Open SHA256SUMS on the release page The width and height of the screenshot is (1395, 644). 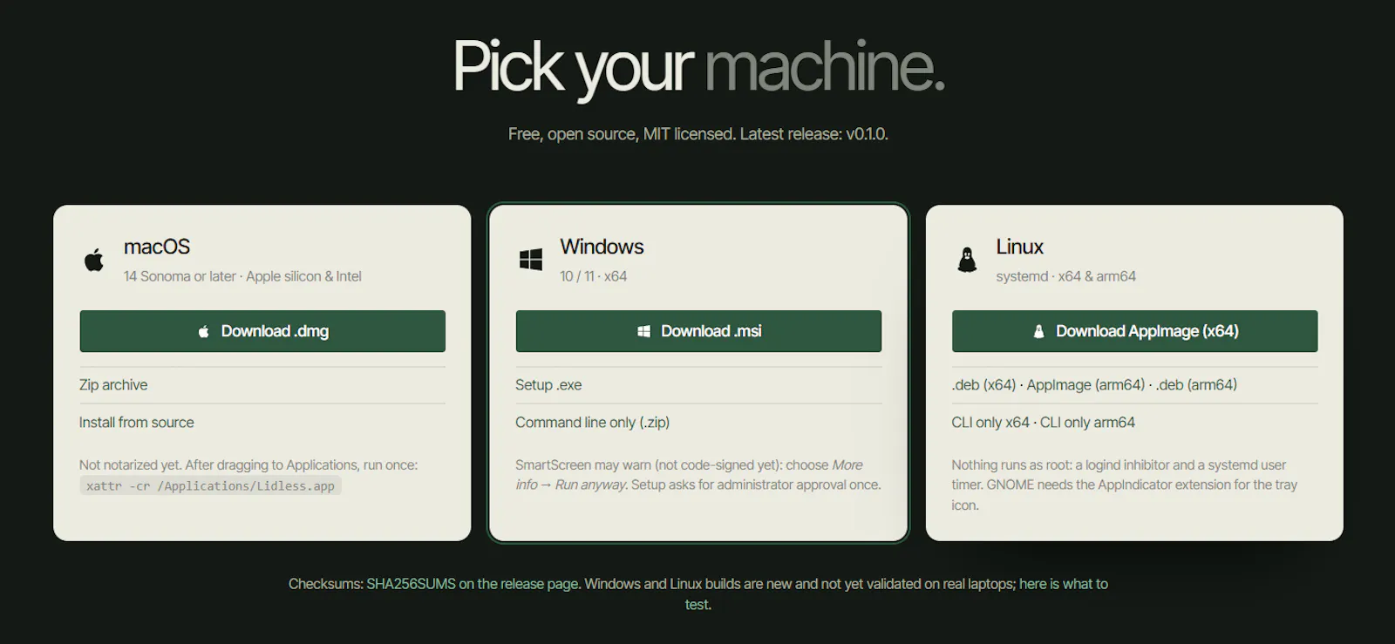pyautogui.click(x=473, y=584)
